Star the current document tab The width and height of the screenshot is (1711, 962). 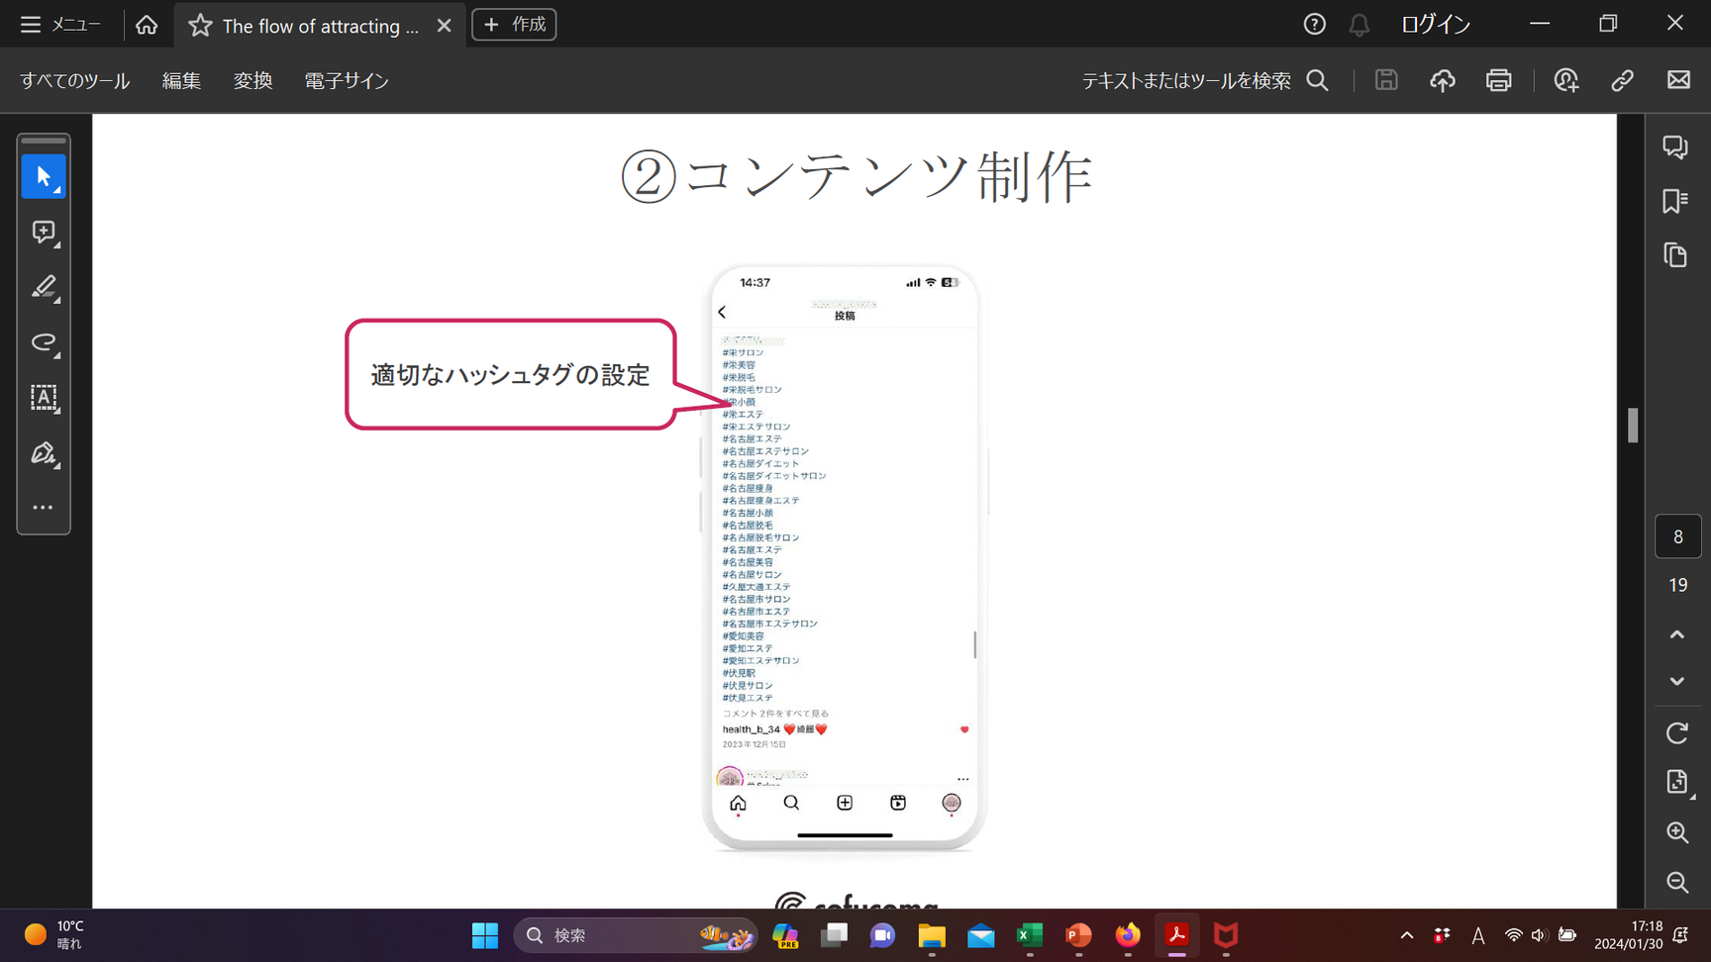(x=200, y=26)
